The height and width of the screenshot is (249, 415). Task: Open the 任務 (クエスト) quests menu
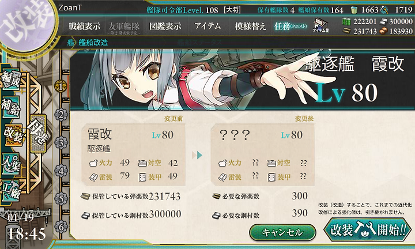290,26
